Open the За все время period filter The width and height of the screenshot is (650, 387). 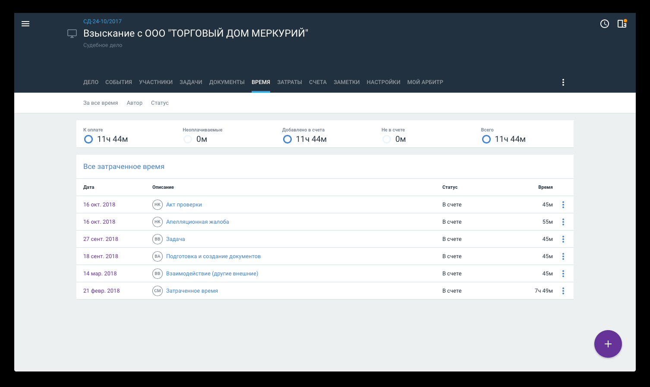101,103
